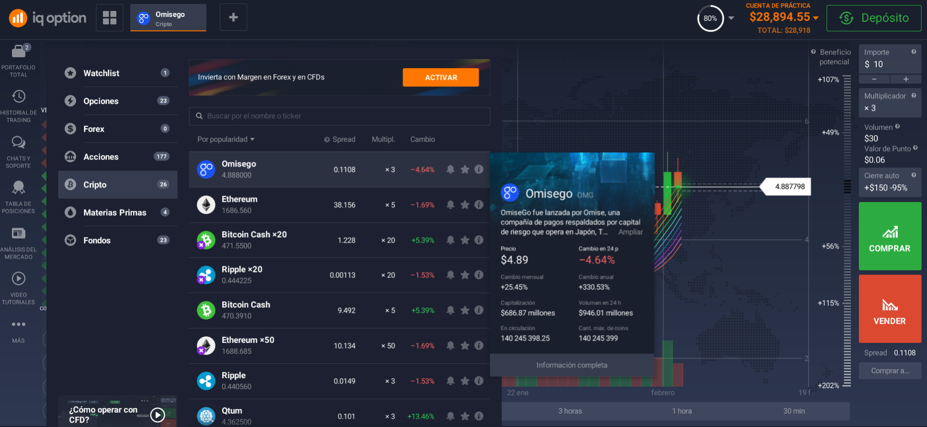Open the Comprar a... pending order option

coord(890,371)
